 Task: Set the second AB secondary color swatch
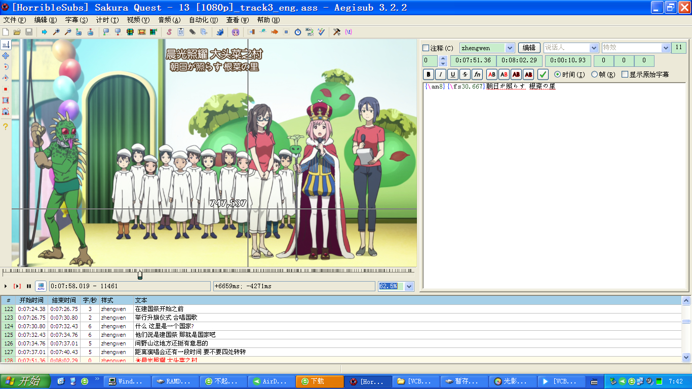(x=504, y=74)
